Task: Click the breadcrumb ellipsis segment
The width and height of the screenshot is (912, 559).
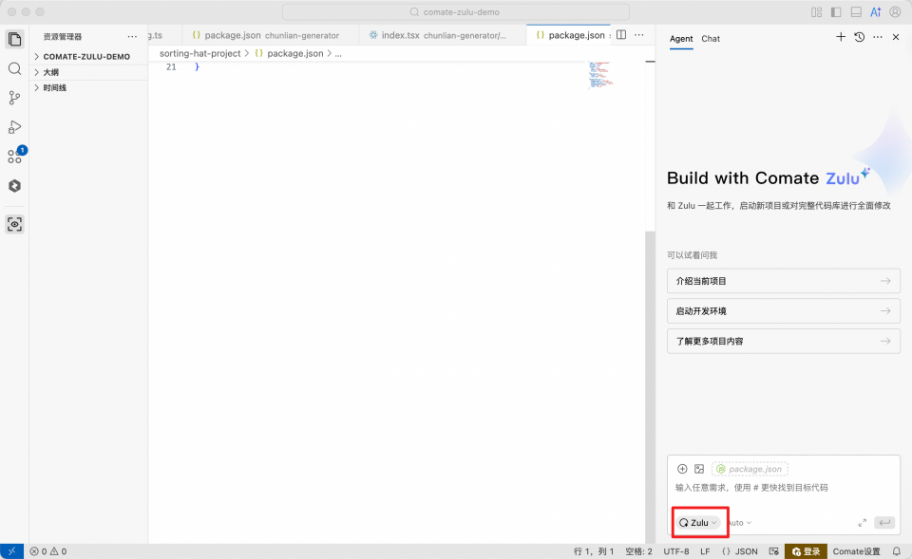Action: (338, 53)
